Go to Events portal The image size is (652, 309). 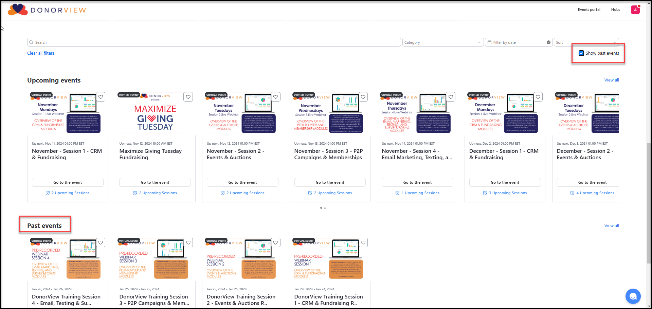[589, 10]
